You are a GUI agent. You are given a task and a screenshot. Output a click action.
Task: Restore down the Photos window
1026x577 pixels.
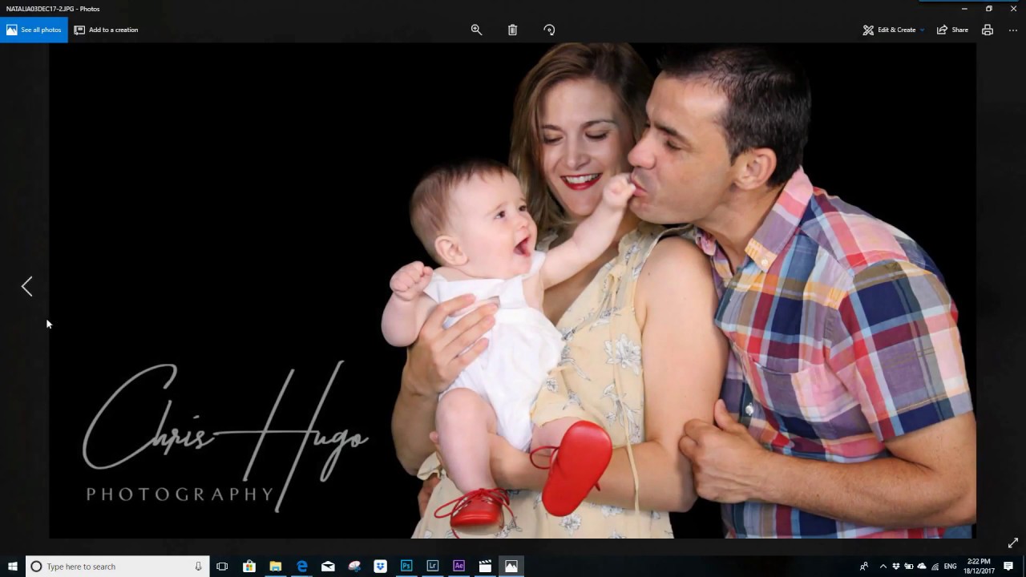coord(989,9)
